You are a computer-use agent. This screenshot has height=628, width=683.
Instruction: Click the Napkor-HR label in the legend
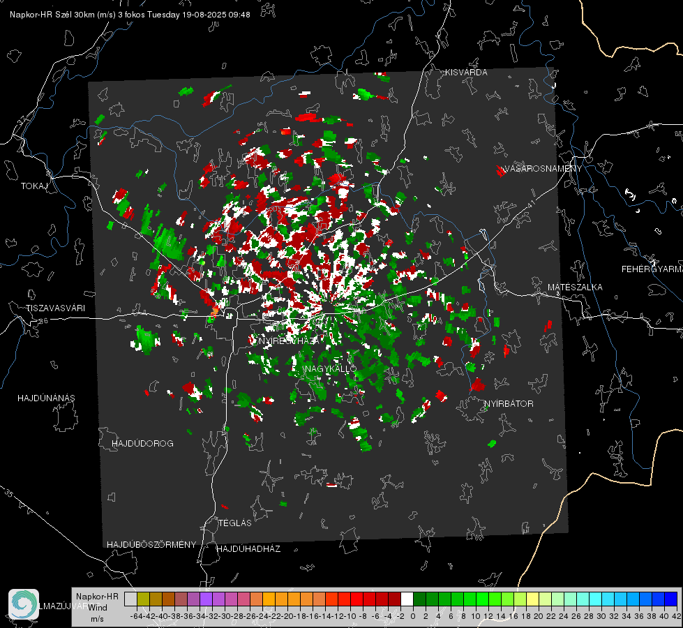(x=97, y=597)
